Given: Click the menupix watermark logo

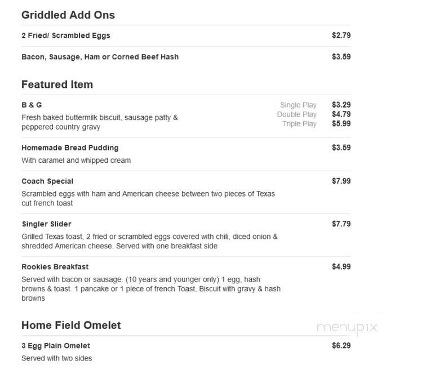Looking at the screenshot, I should (x=347, y=328).
